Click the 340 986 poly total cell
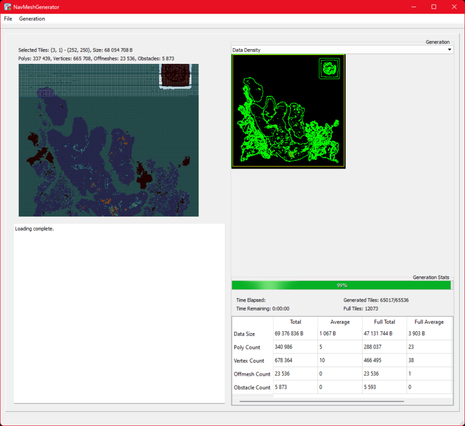465x426 pixels. (295, 347)
